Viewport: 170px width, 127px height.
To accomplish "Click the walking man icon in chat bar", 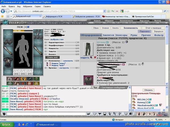I will [110, 114].
